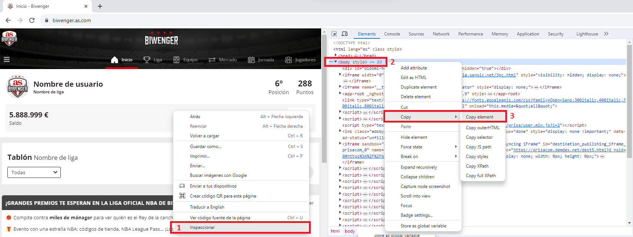Reload the page with refresh icon
The image size is (633, 237).
click(x=32, y=20)
